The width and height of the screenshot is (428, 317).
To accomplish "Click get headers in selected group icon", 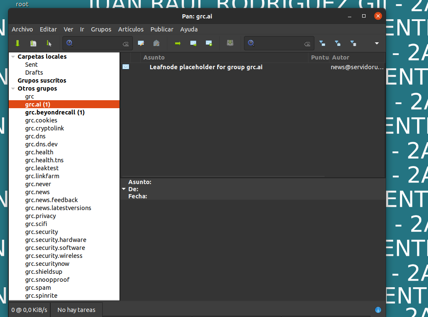I will (49, 43).
